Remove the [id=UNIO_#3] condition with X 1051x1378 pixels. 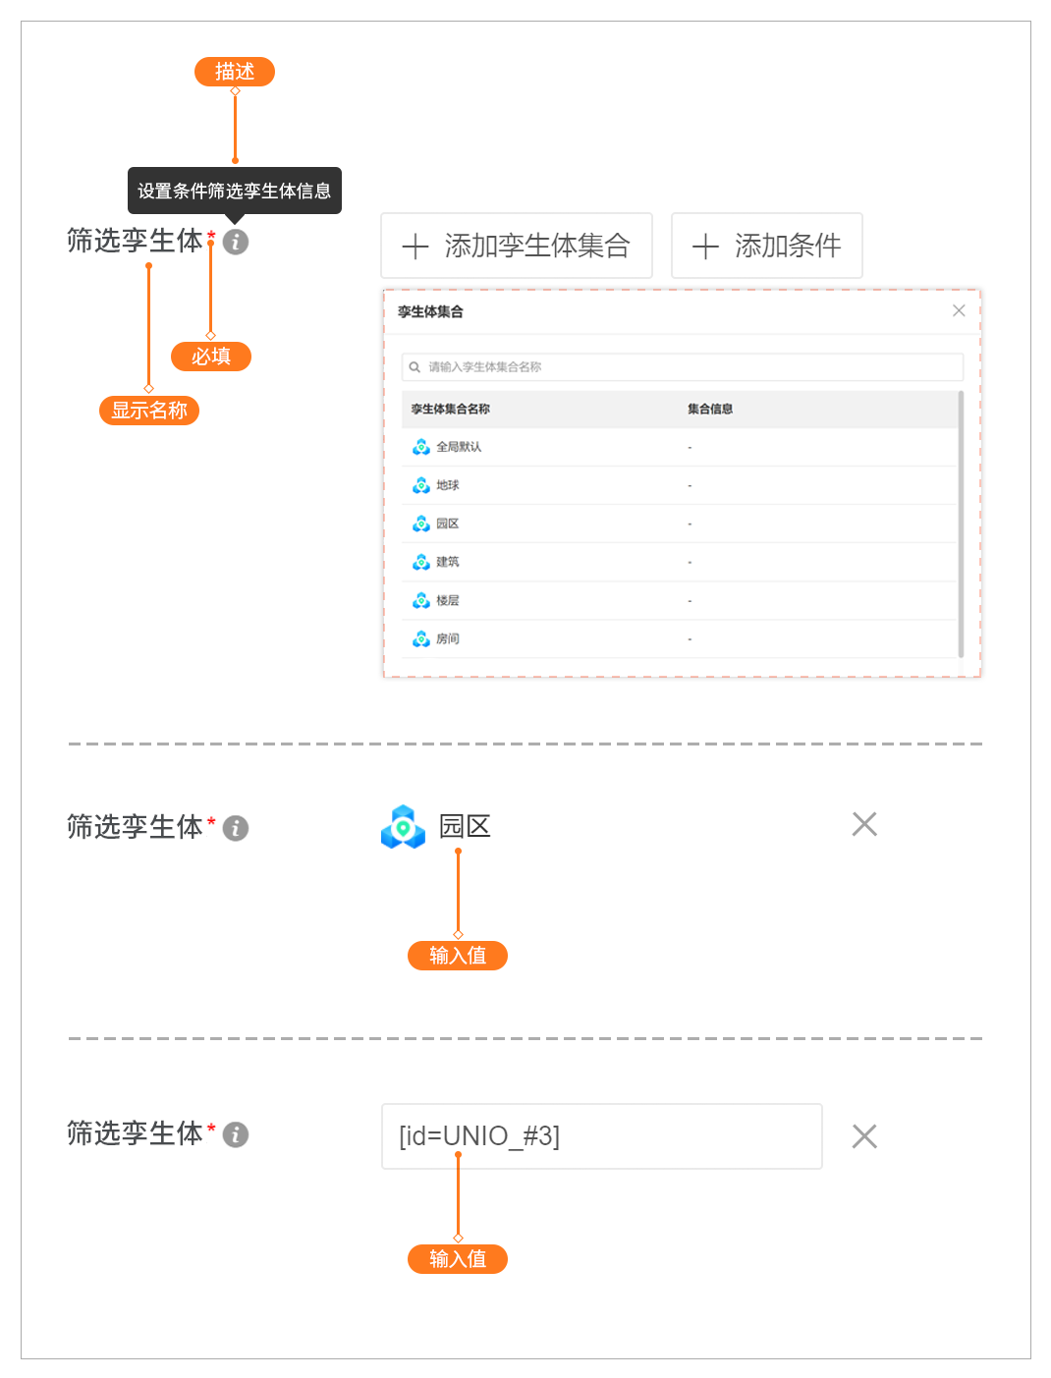coord(864,1136)
